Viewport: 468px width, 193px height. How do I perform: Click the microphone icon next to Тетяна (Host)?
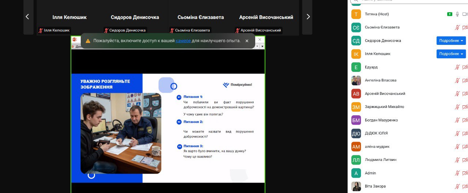point(457,14)
